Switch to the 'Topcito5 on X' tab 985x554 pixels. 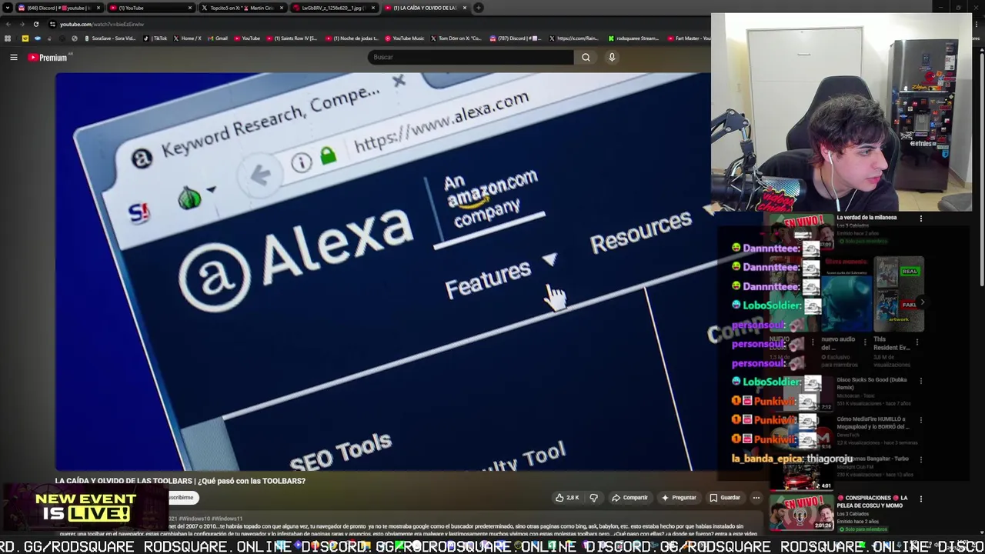(x=242, y=8)
